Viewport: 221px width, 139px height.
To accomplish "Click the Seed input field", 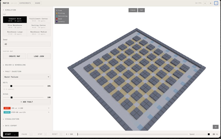I will tap(27, 44).
